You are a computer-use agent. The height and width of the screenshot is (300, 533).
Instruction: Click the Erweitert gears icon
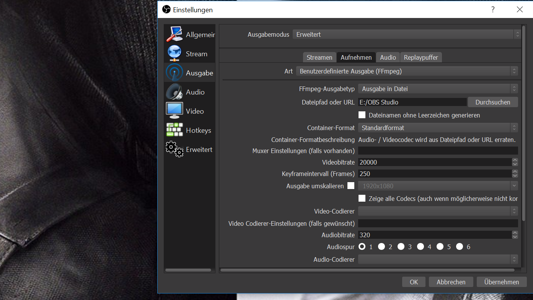(x=174, y=149)
